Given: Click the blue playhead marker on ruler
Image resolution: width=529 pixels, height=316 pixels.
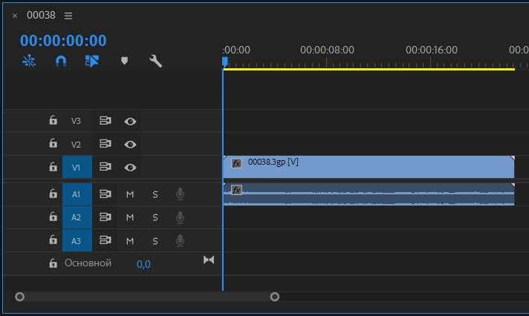Looking at the screenshot, I should 225,62.
